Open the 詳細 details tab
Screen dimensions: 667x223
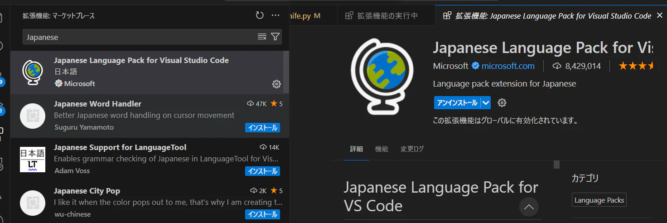[356, 149]
